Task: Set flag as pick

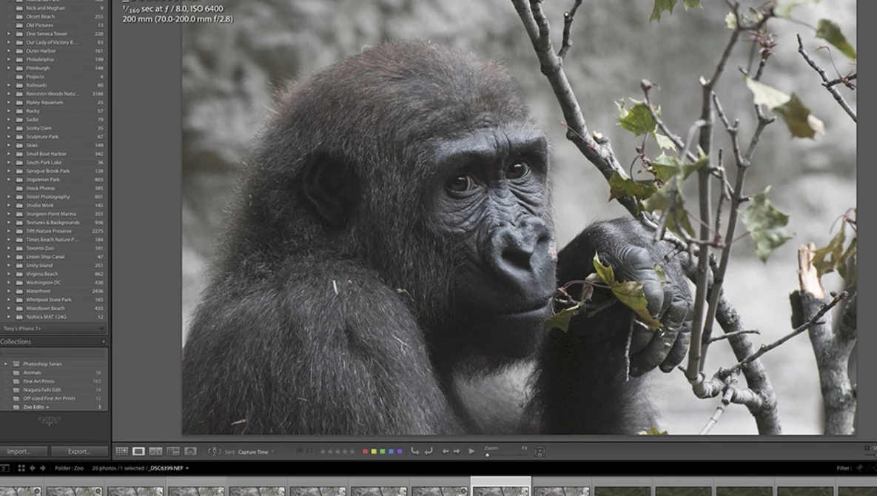Action: [300, 452]
